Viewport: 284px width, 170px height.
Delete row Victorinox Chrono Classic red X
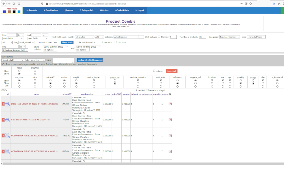(x=3, y=120)
